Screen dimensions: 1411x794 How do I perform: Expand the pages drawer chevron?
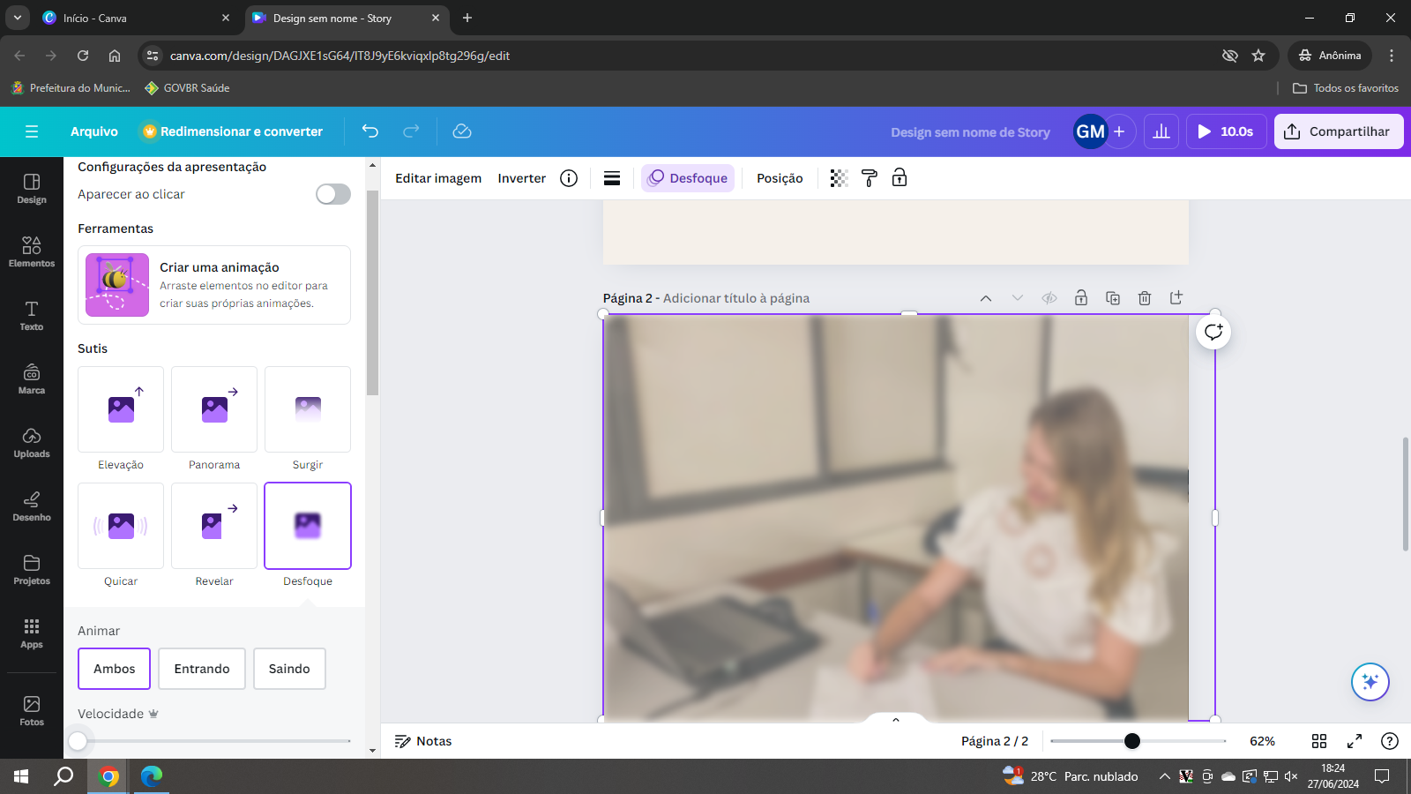click(896, 719)
